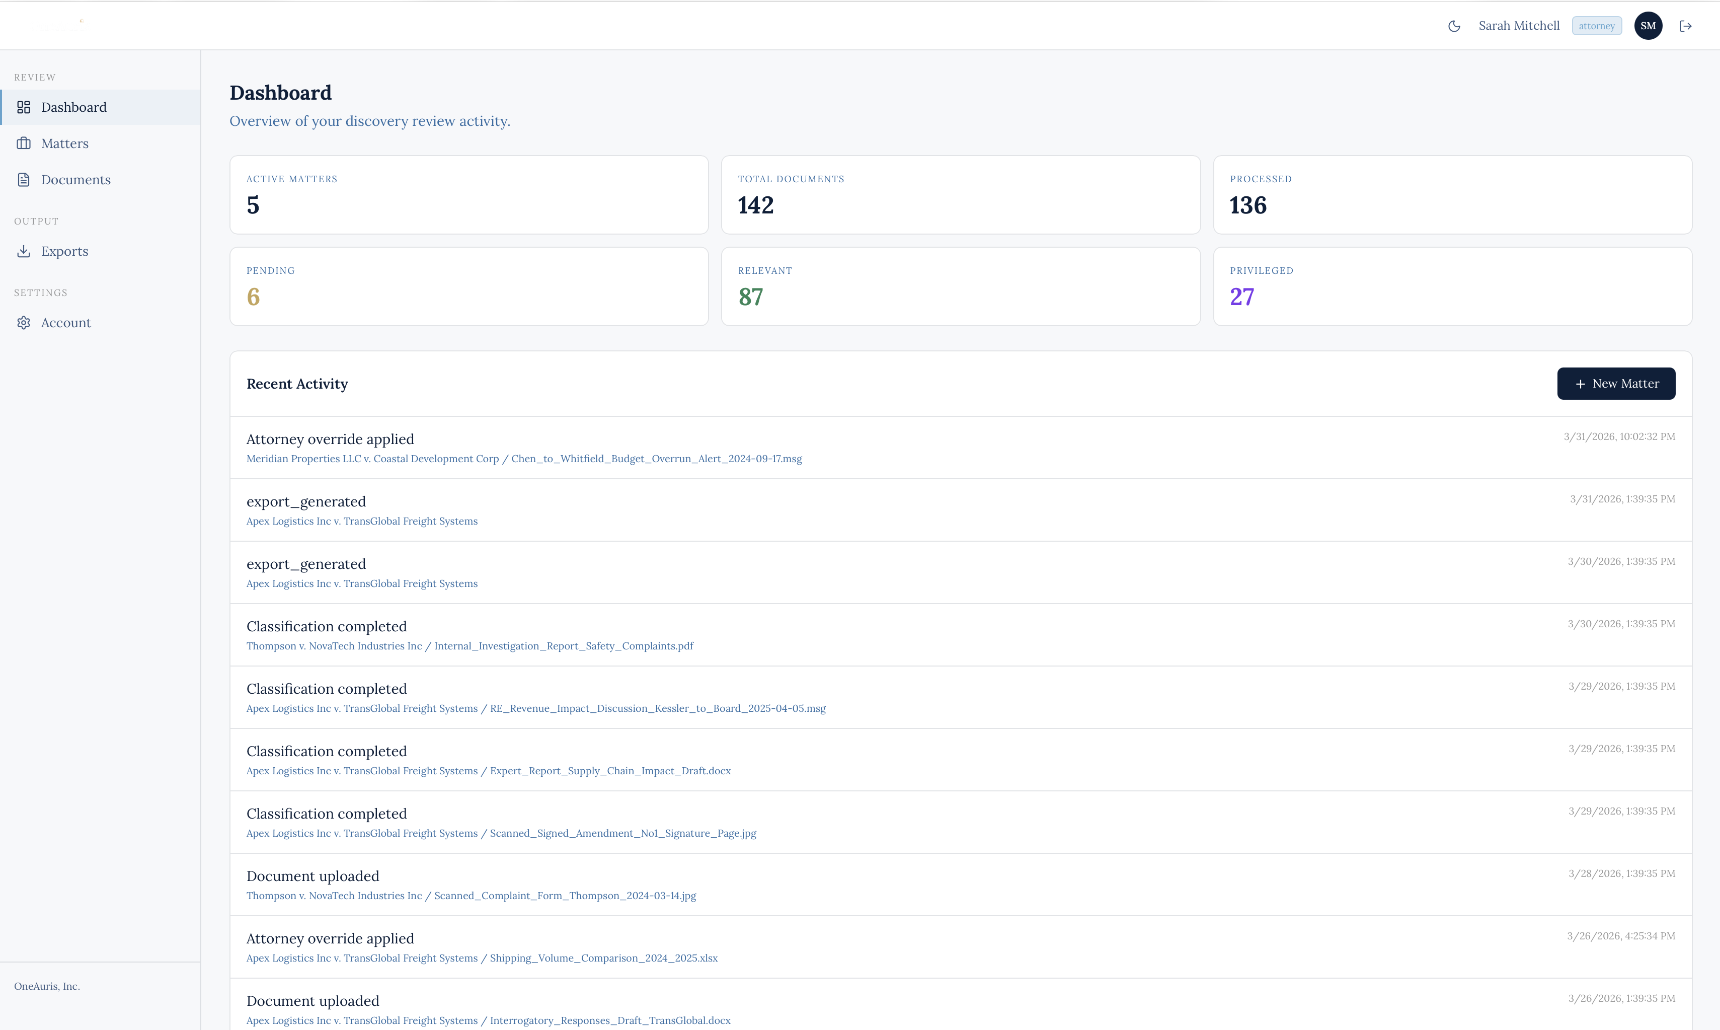Viewport: 1720px width, 1030px height.
Task: Switch to the Exports section
Action: tap(64, 251)
